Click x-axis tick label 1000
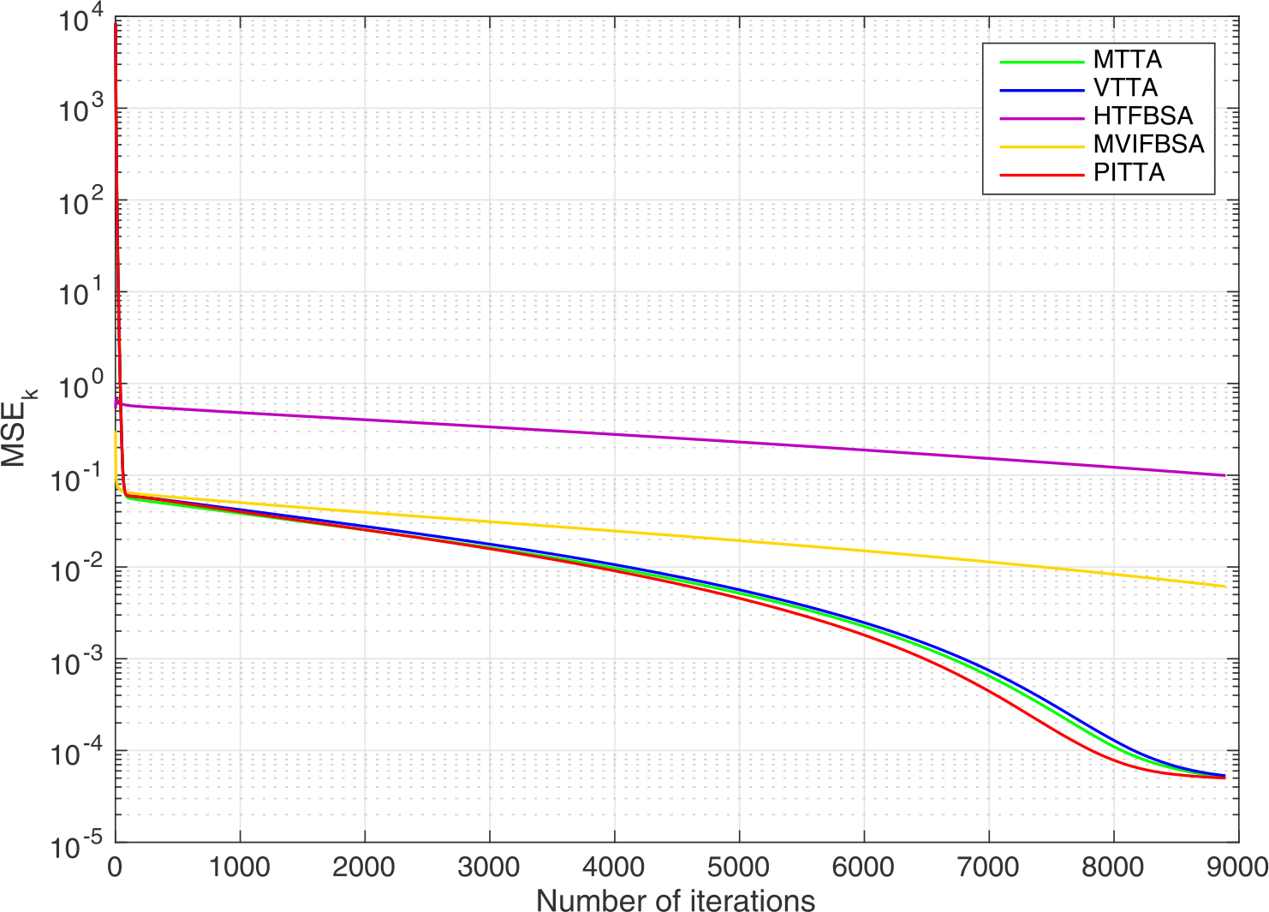The height and width of the screenshot is (912, 1269). coord(240,867)
